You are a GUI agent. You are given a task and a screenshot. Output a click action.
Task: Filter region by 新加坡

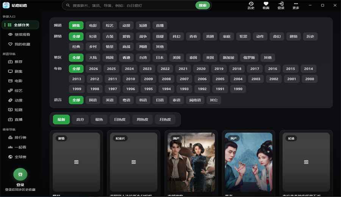[x=228, y=58]
